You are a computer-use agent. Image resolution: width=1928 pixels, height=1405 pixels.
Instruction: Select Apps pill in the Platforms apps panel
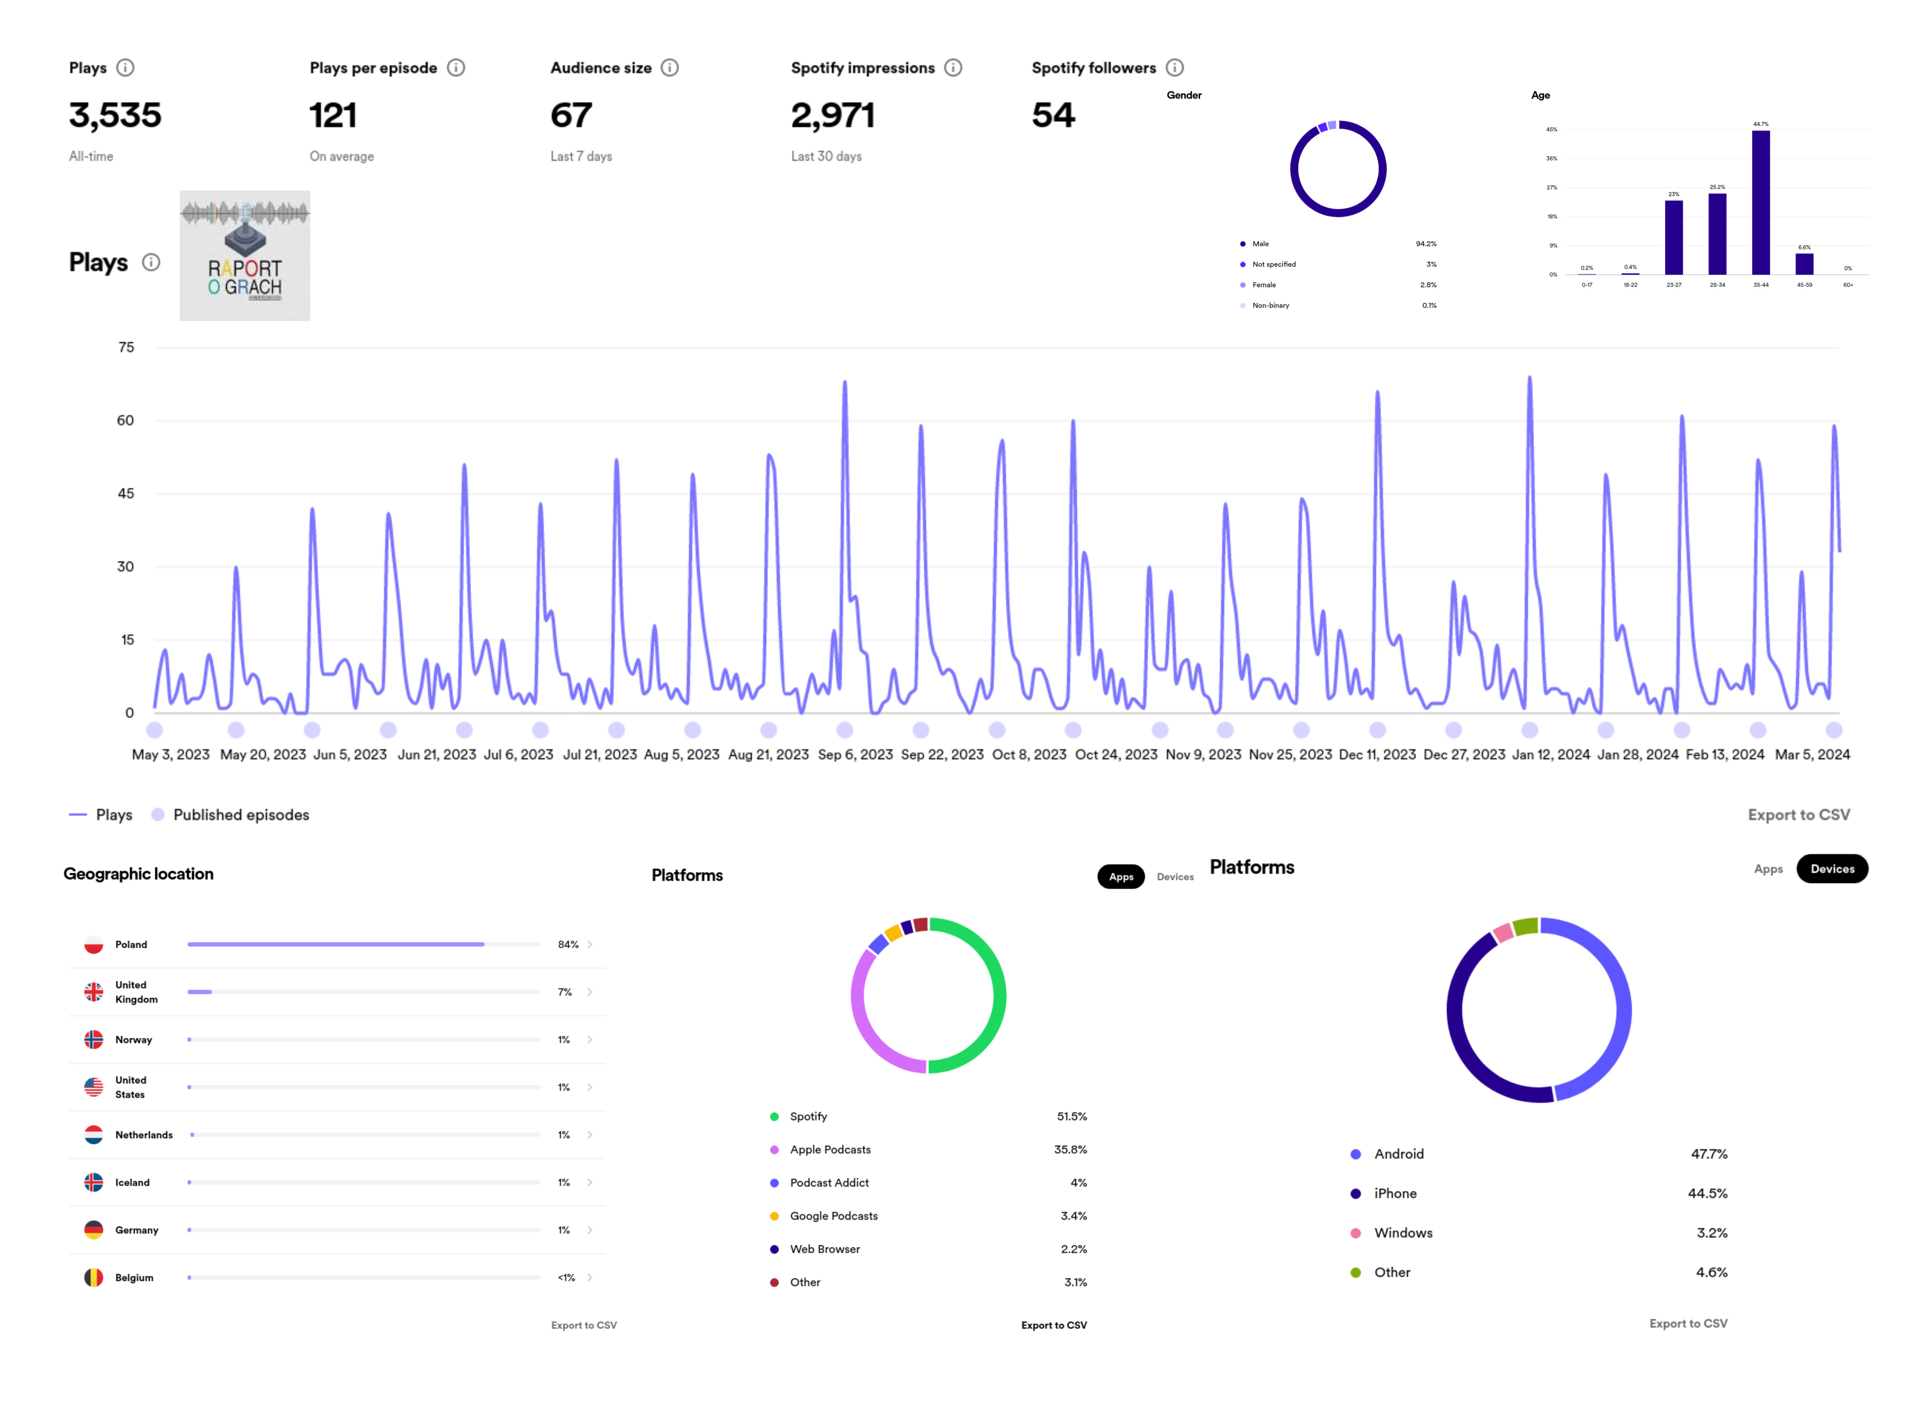pyautogui.click(x=1121, y=877)
